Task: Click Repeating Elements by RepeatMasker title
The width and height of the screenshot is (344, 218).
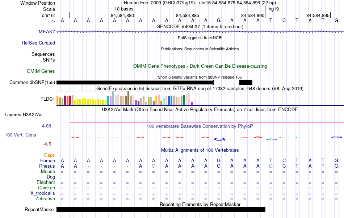Action: [200, 204]
